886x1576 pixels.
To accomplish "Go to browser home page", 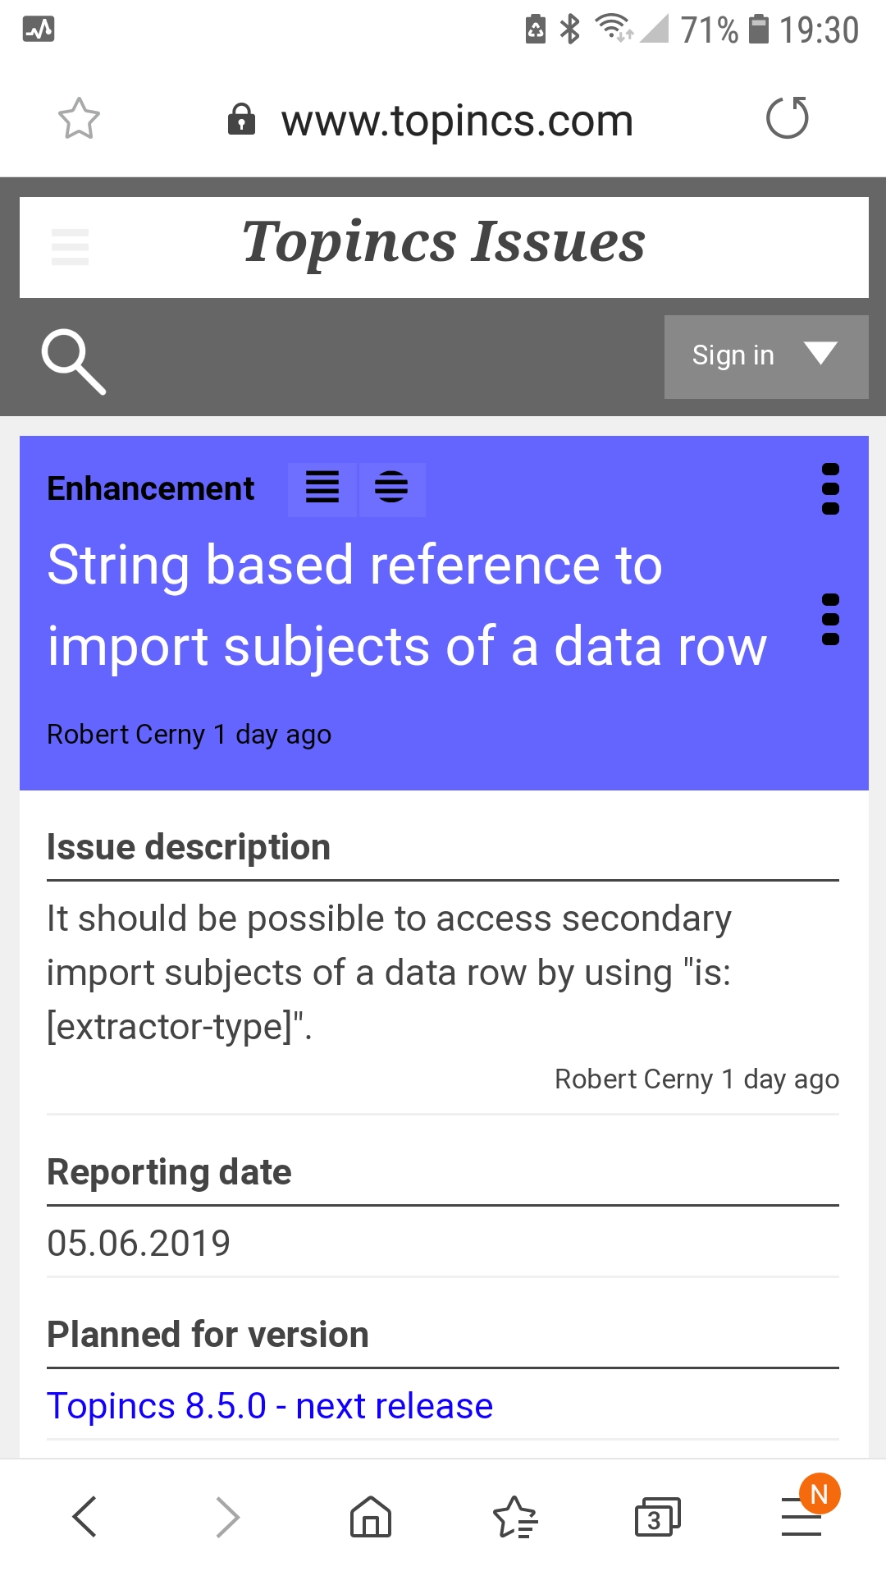I will pyautogui.click(x=371, y=1516).
